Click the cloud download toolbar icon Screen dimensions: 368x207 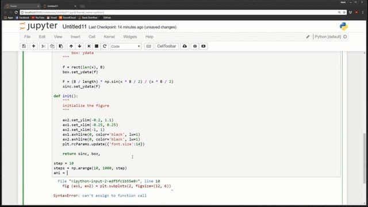coord(185,46)
